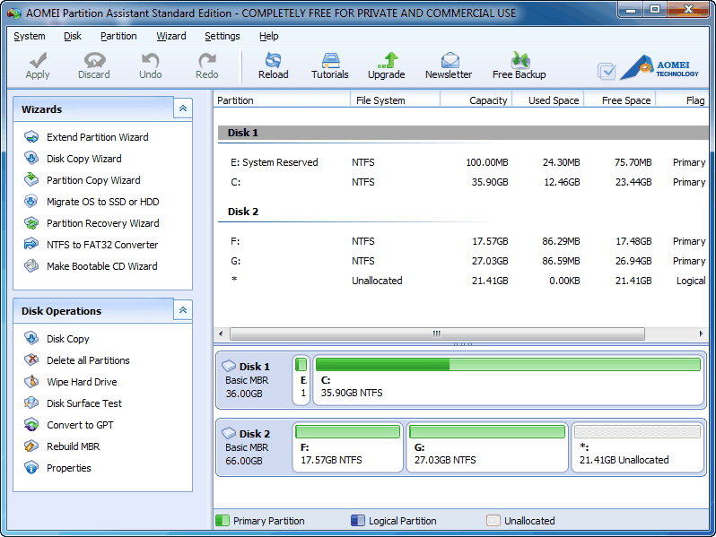Select the Unallocated 21.41GB list row

pos(463,281)
